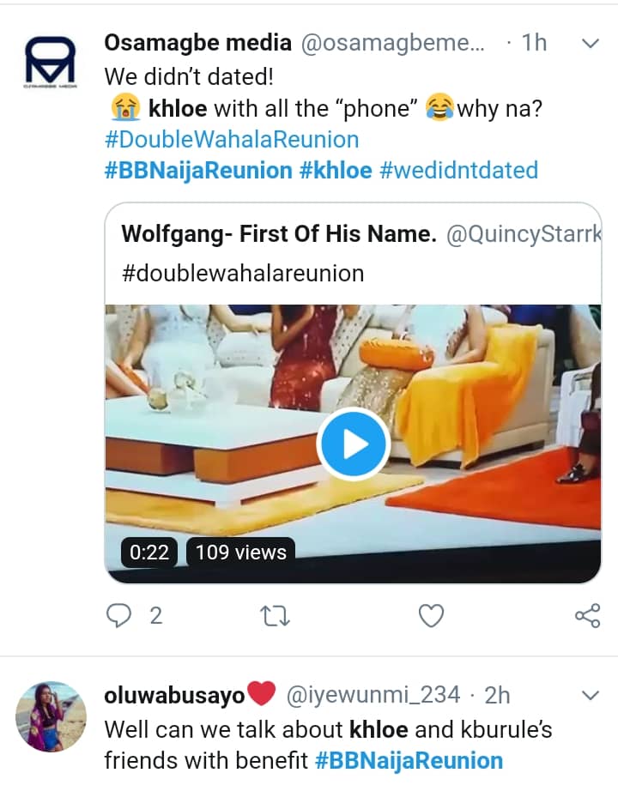Expand options for oluwabusayo's tweet

pyautogui.click(x=590, y=693)
